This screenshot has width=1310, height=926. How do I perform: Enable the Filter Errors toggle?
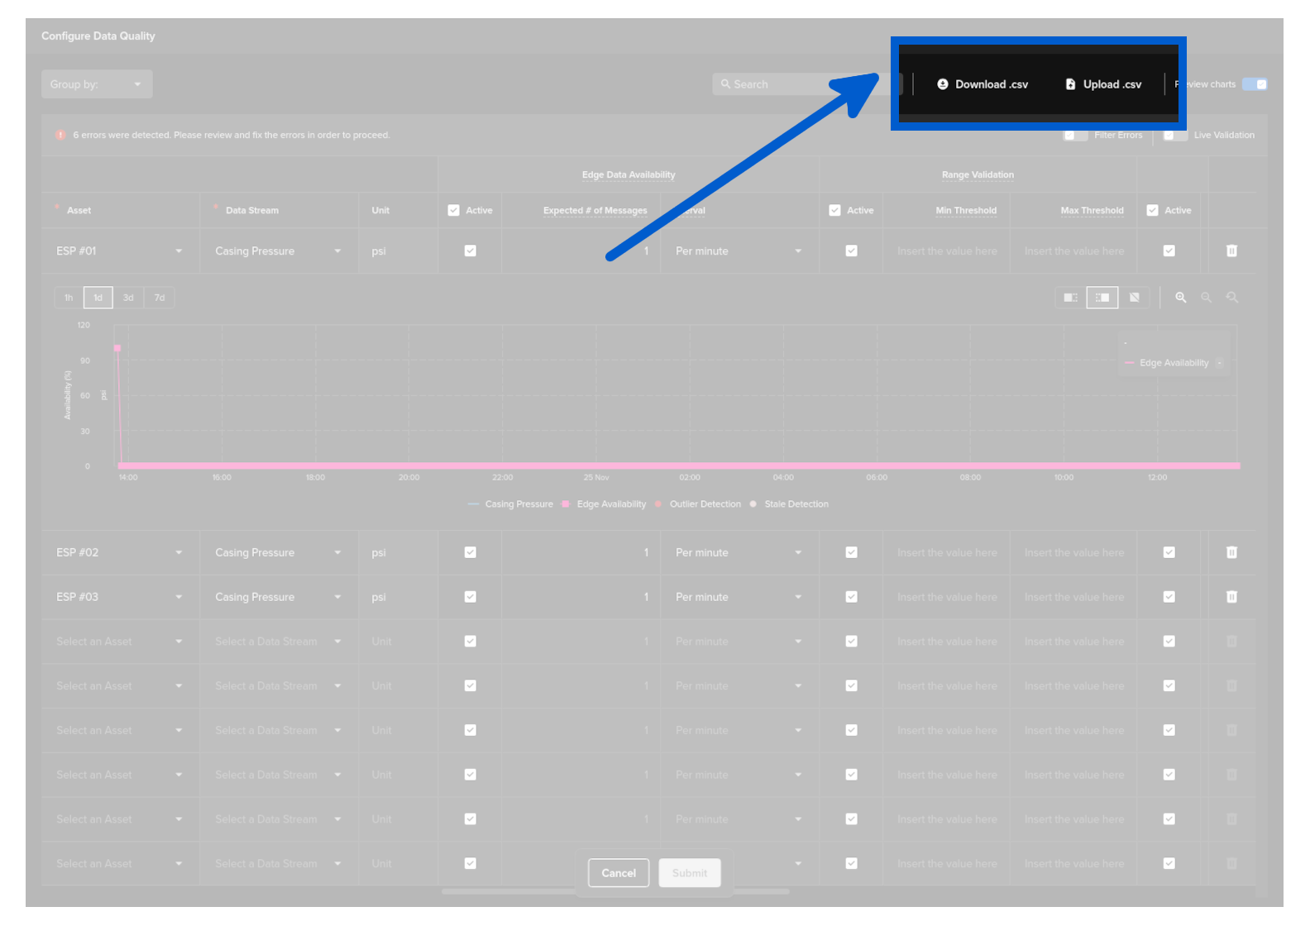[x=1075, y=135]
